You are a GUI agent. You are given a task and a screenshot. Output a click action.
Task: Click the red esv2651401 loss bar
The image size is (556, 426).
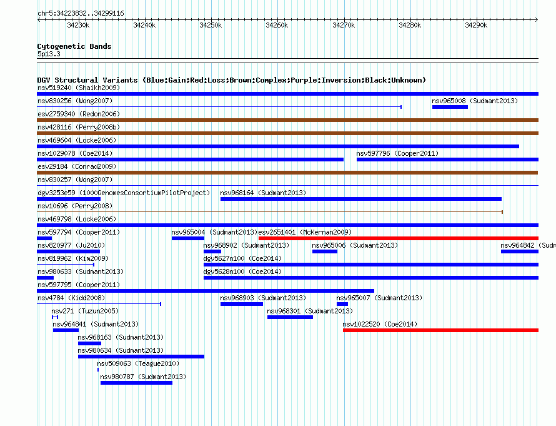point(399,238)
